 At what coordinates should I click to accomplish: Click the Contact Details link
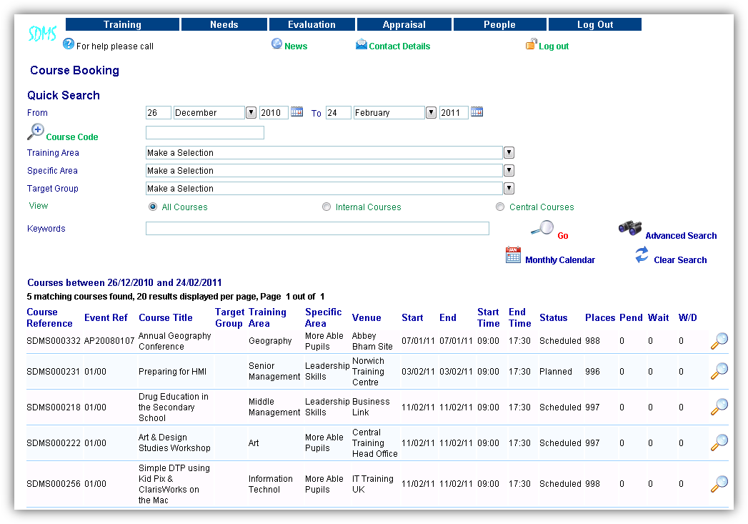pyautogui.click(x=399, y=46)
